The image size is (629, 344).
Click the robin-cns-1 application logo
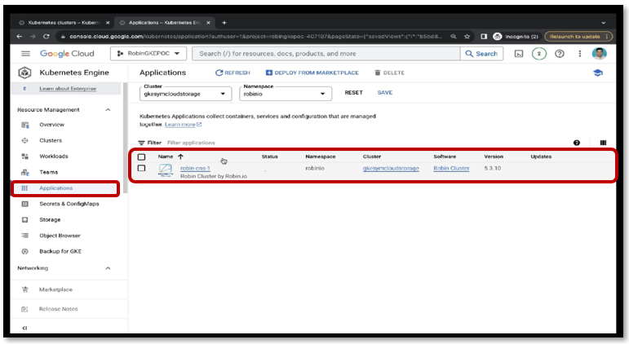166,170
